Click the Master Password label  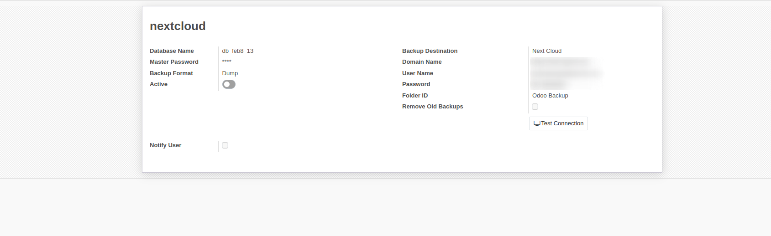(x=174, y=62)
